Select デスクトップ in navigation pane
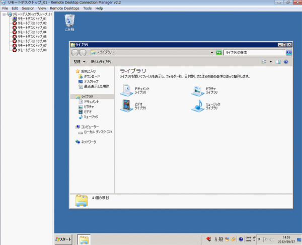This screenshot has width=302, height=245. [x=89, y=81]
